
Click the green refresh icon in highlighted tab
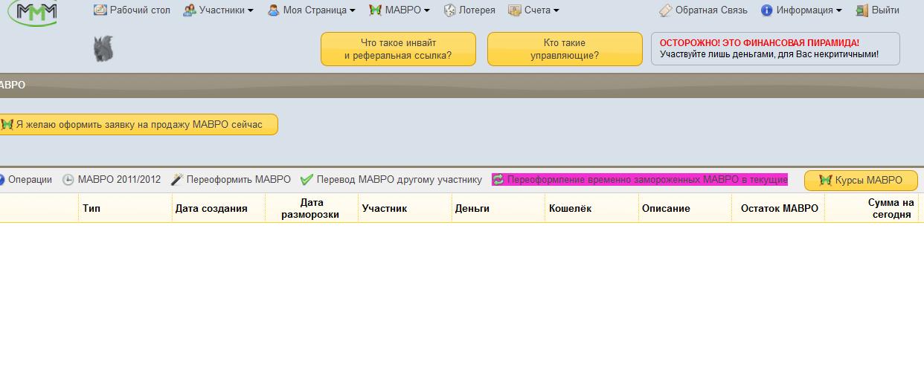tap(498, 179)
